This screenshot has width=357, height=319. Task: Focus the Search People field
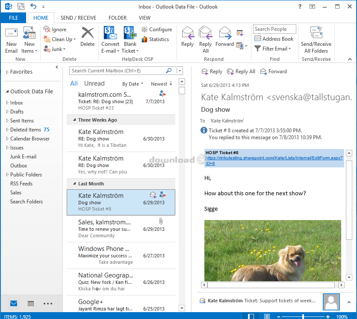point(274,29)
